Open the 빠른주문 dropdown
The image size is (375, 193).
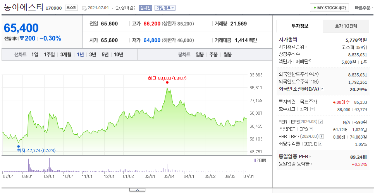(x=364, y=8)
